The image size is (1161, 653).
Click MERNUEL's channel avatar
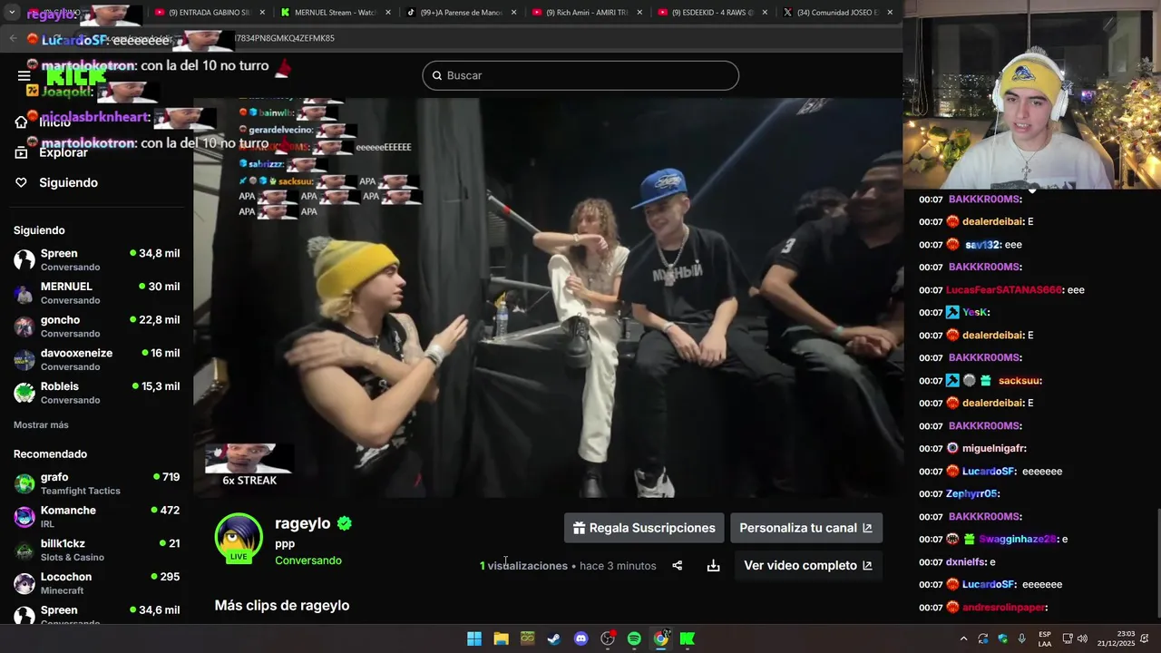click(x=24, y=293)
